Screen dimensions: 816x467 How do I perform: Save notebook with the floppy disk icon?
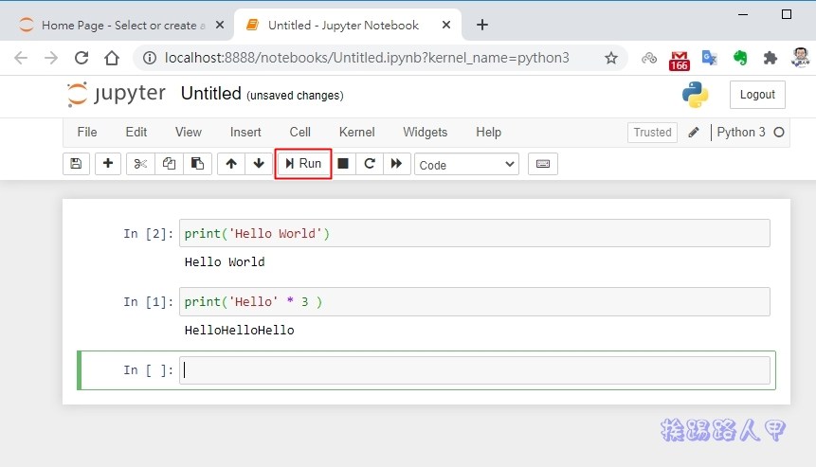[76, 164]
